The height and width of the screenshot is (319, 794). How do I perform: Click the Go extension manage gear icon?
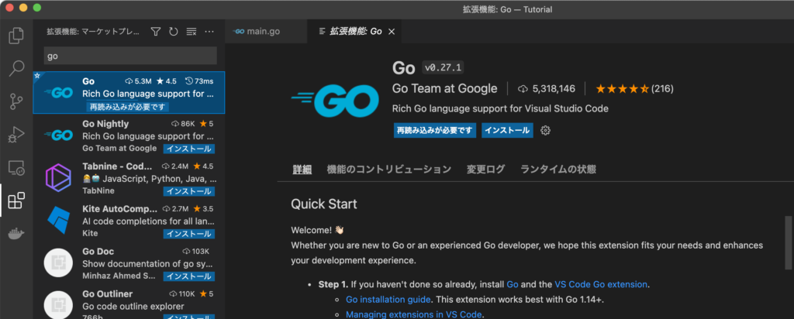(545, 130)
